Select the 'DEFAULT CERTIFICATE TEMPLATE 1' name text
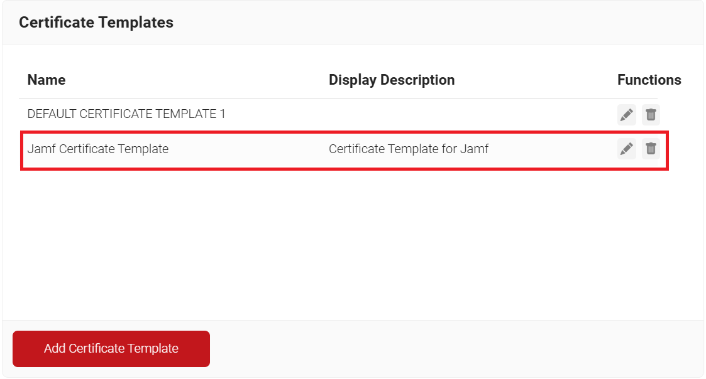 126,114
